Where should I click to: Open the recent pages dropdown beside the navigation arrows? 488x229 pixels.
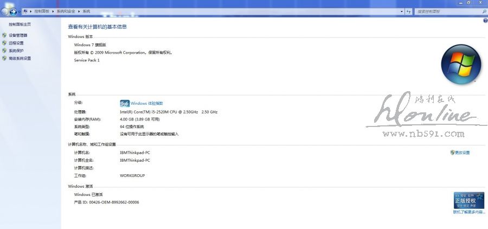pos(20,11)
